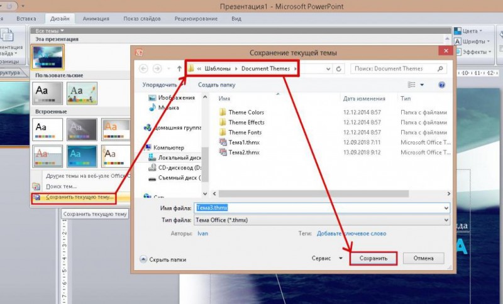
Task: Click the horizontal scrollbar in file list
Action: [x=314, y=193]
